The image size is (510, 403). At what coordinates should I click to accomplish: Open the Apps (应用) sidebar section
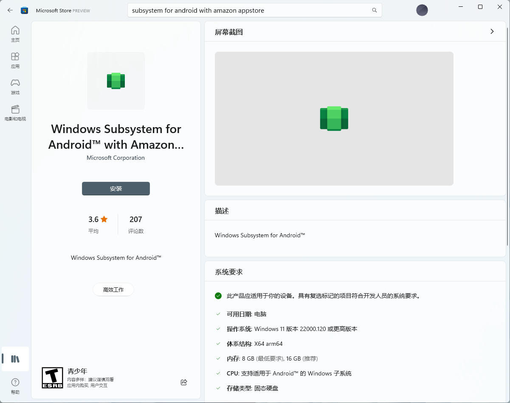[x=15, y=60]
